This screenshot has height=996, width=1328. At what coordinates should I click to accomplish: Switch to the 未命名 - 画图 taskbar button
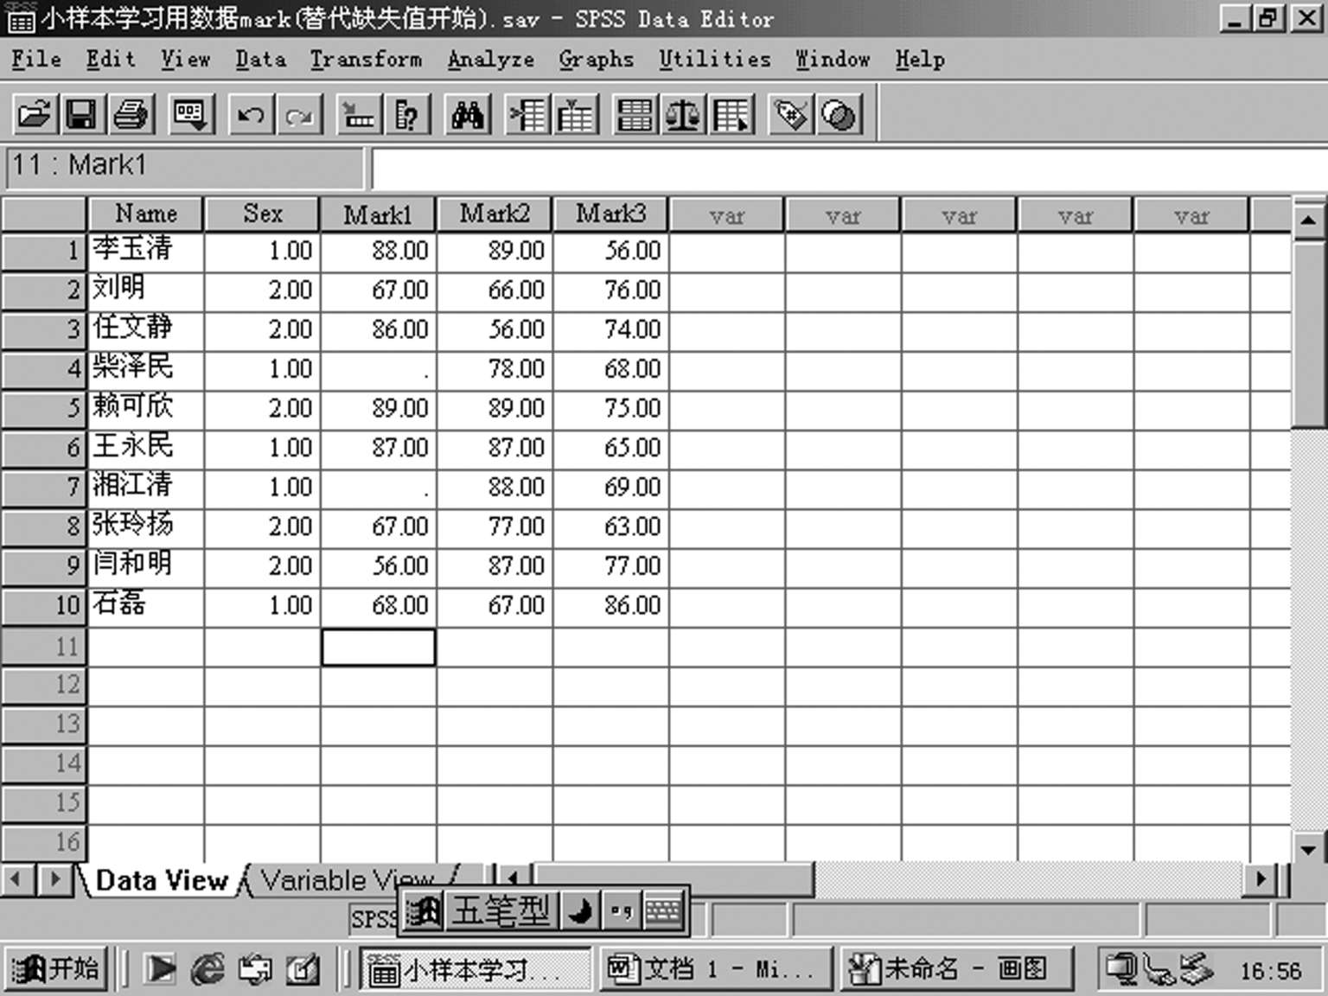pos(956,968)
